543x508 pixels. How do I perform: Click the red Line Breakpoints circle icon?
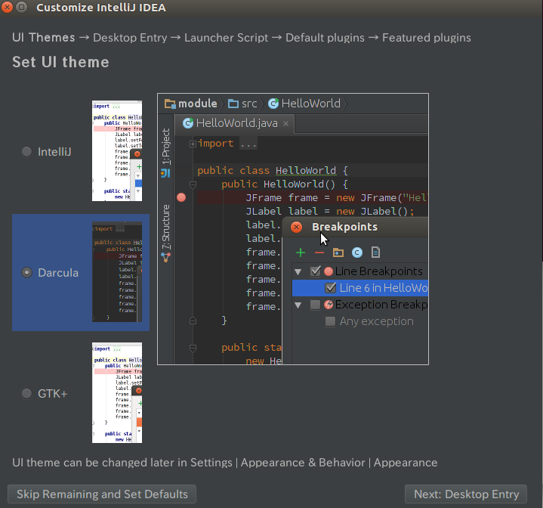coord(329,271)
